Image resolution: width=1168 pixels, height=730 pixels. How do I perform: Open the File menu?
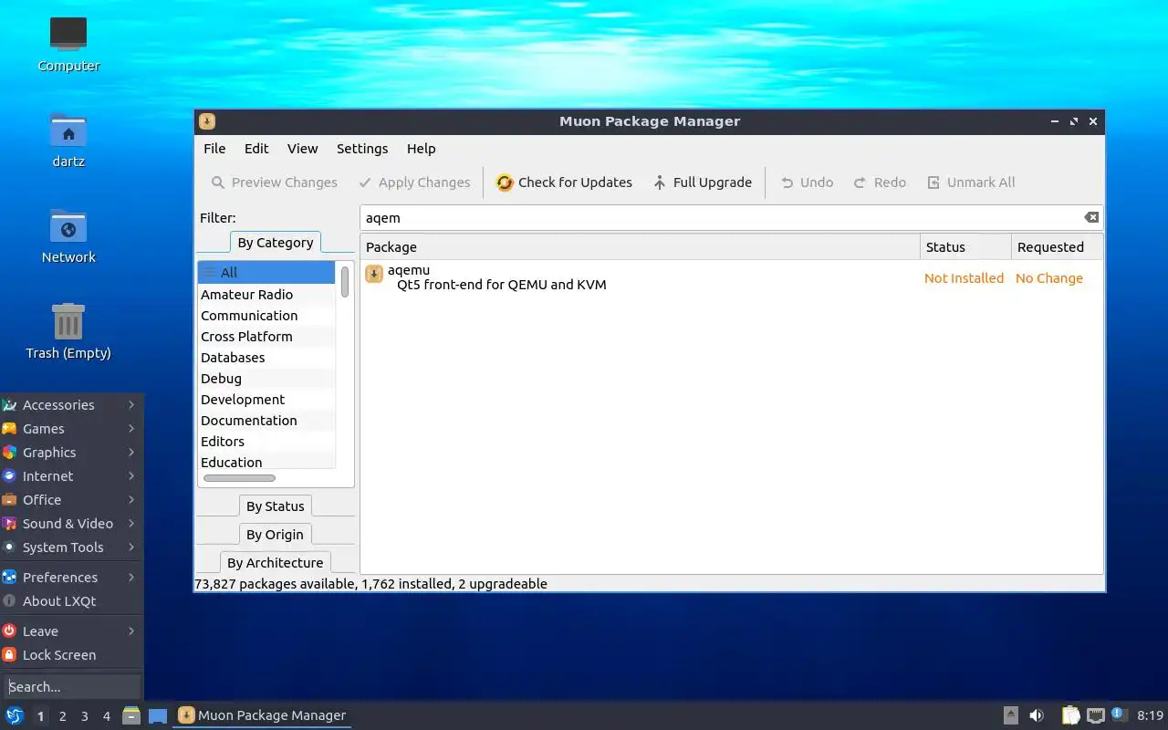point(214,149)
